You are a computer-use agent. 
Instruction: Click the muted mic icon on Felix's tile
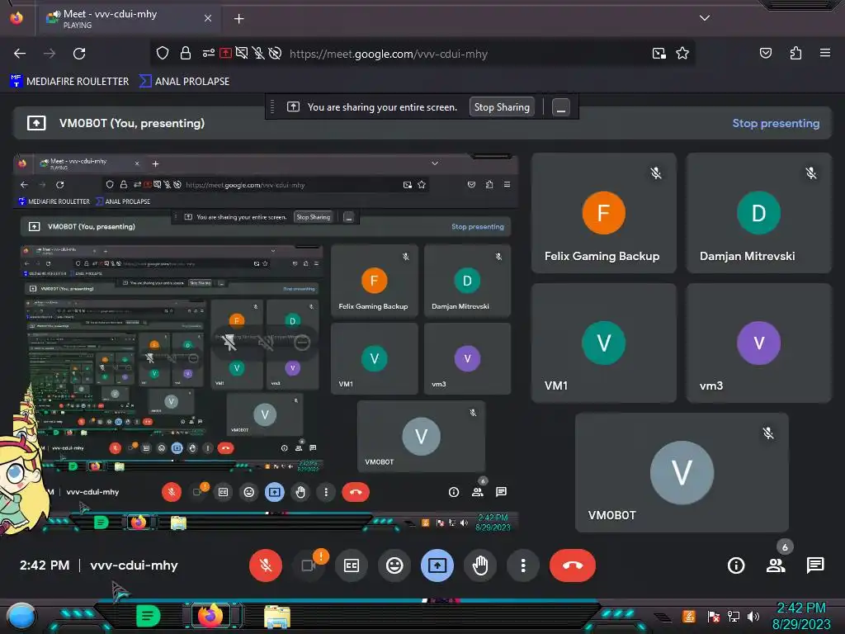656,173
